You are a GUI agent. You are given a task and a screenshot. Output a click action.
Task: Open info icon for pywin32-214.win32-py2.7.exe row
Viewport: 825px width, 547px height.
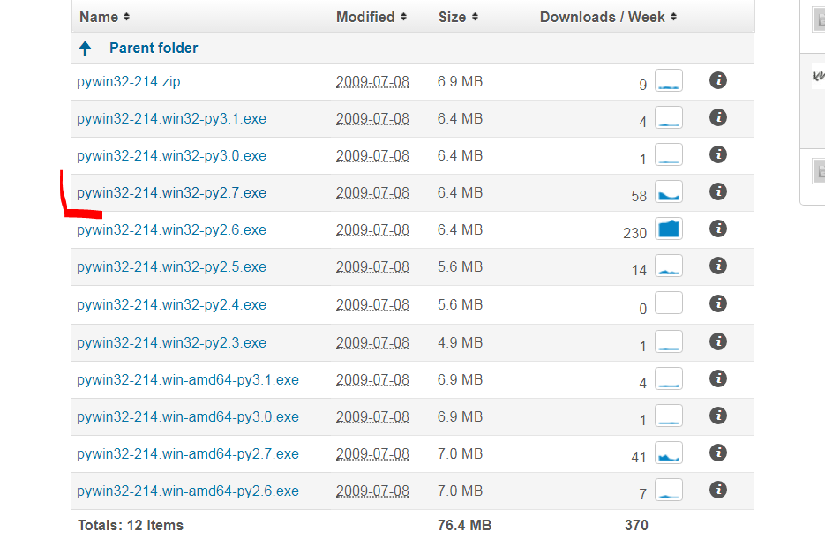(718, 191)
